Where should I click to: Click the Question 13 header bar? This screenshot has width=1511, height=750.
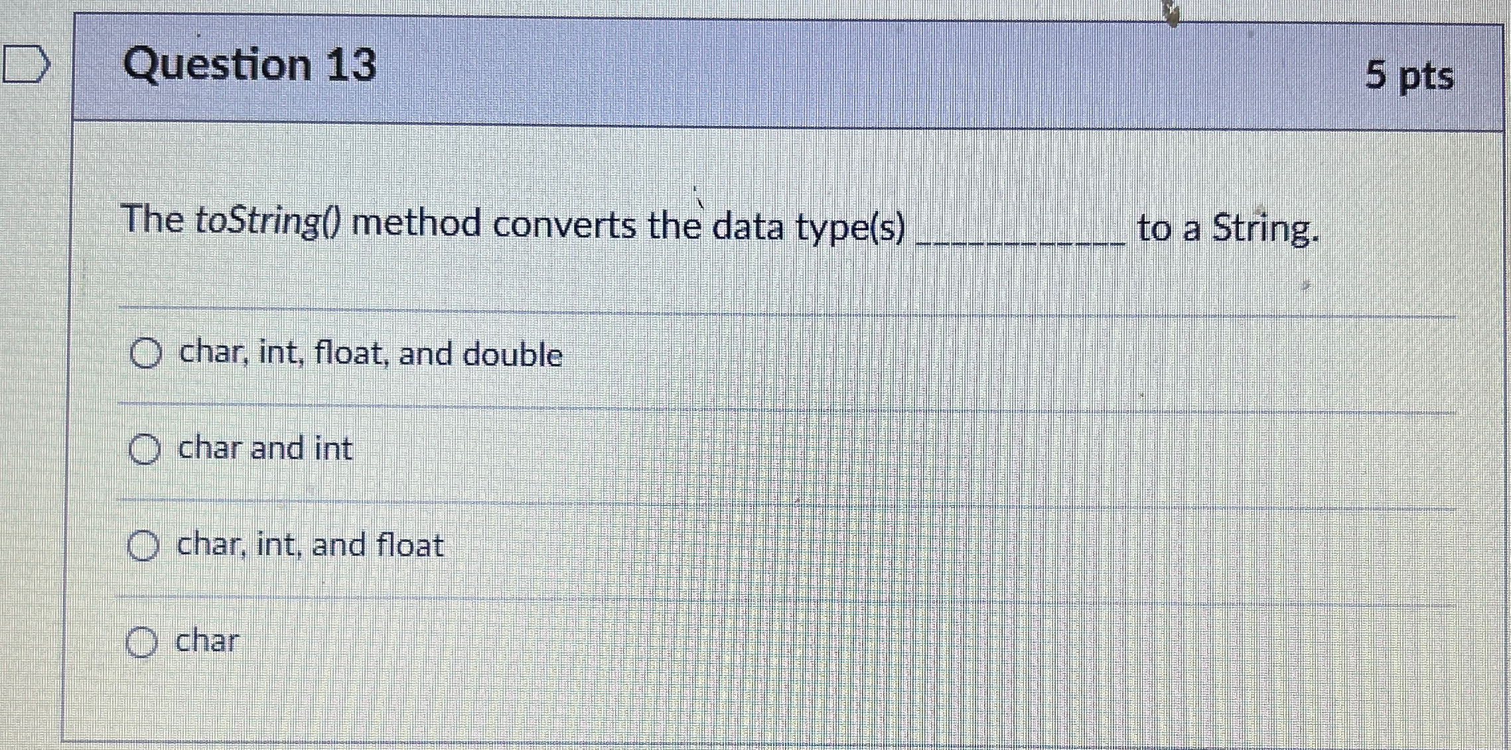pyautogui.click(x=730, y=70)
